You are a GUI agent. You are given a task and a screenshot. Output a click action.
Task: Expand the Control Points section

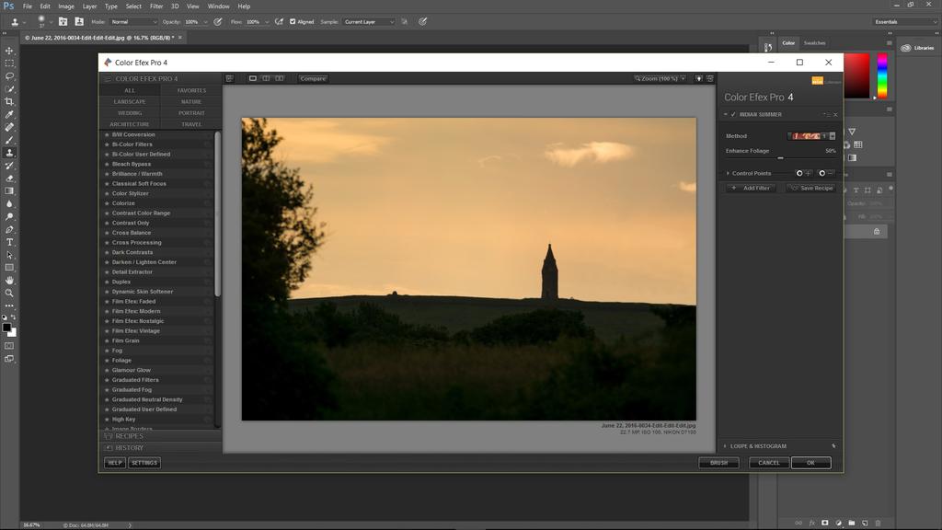click(x=728, y=173)
